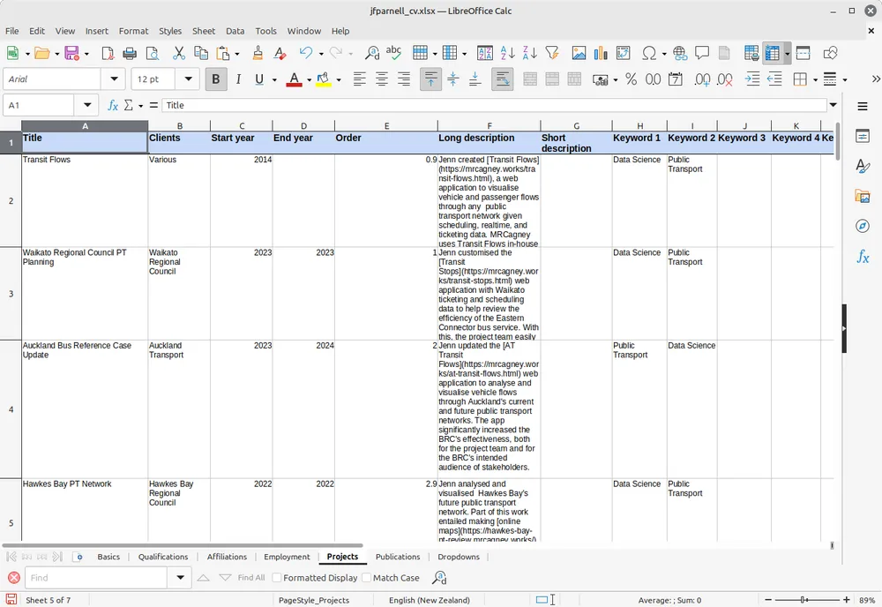Open the Function Wizard fx icon

(112, 105)
